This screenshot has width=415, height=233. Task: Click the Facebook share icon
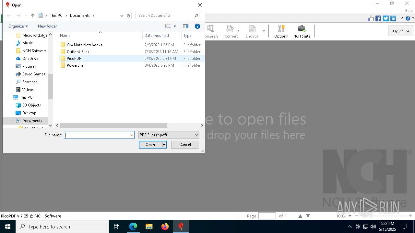(x=378, y=18)
